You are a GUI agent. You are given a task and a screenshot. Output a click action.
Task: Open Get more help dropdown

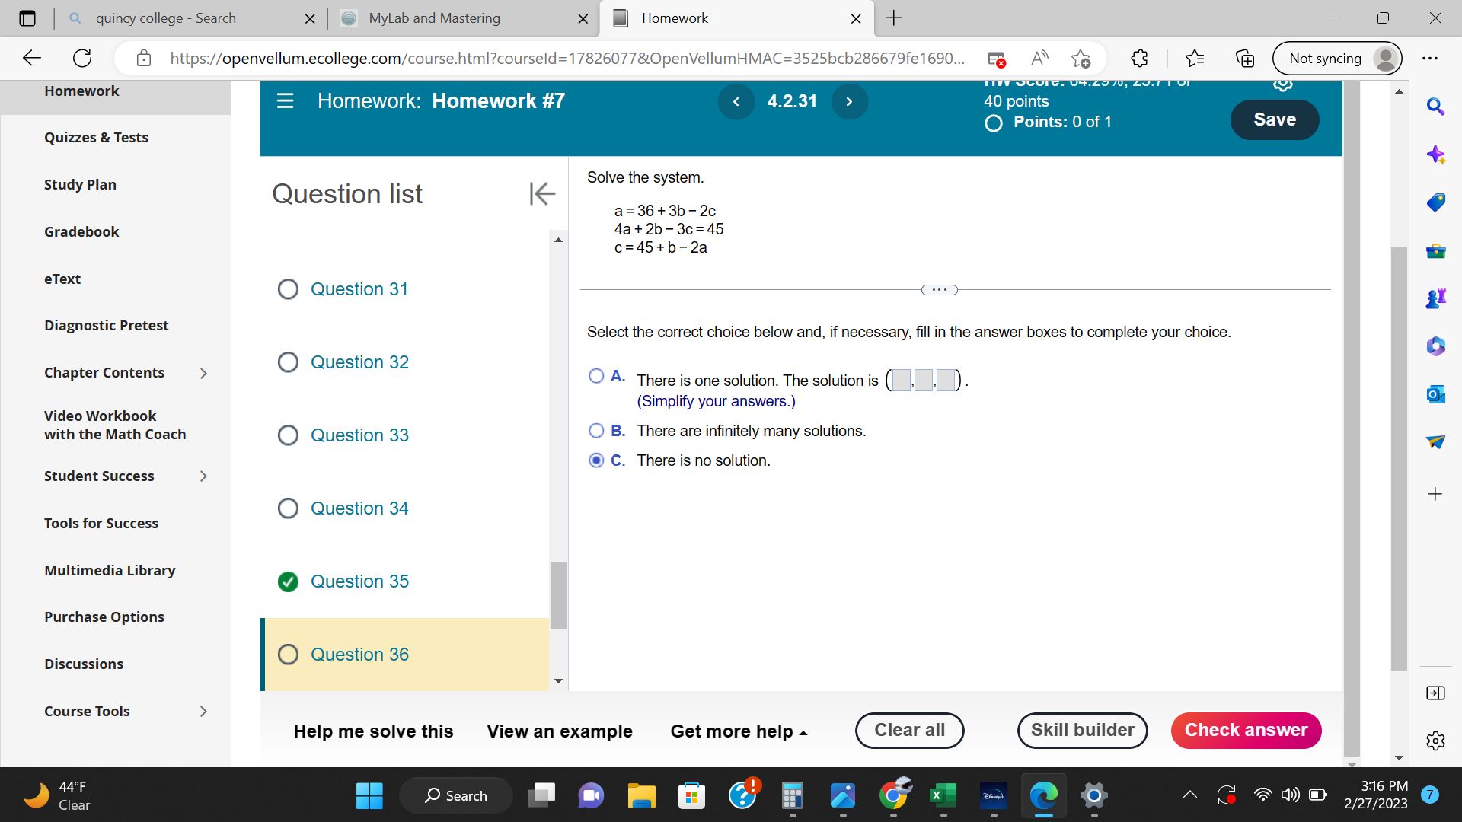(x=738, y=731)
